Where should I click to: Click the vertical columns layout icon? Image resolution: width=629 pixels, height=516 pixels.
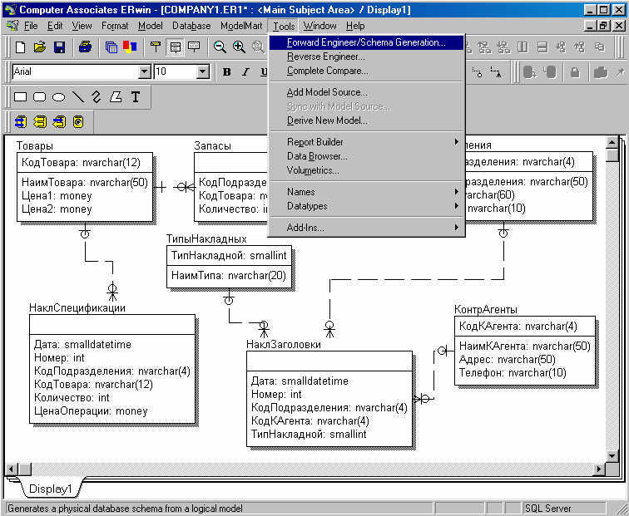click(x=523, y=47)
